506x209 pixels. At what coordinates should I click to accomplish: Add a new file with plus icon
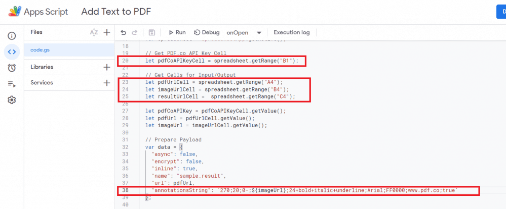pyautogui.click(x=107, y=32)
